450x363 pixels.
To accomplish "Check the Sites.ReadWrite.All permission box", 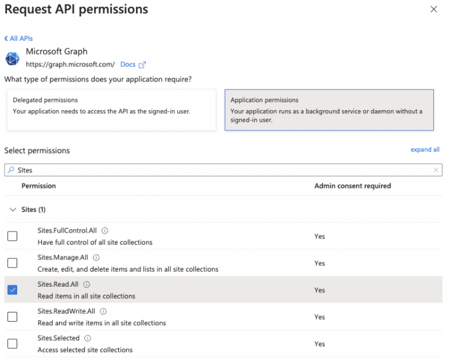I will (x=12, y=317).
